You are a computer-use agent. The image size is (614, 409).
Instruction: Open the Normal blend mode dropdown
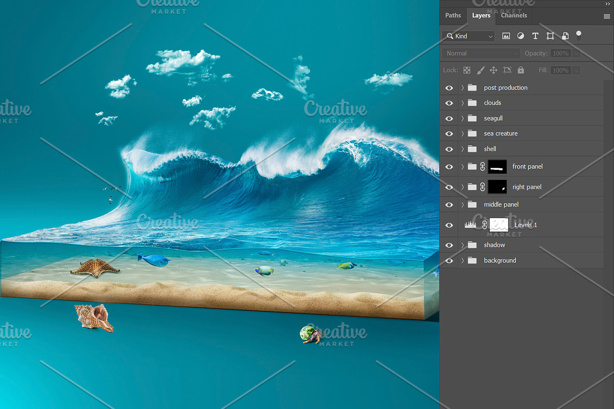[481, 53]
